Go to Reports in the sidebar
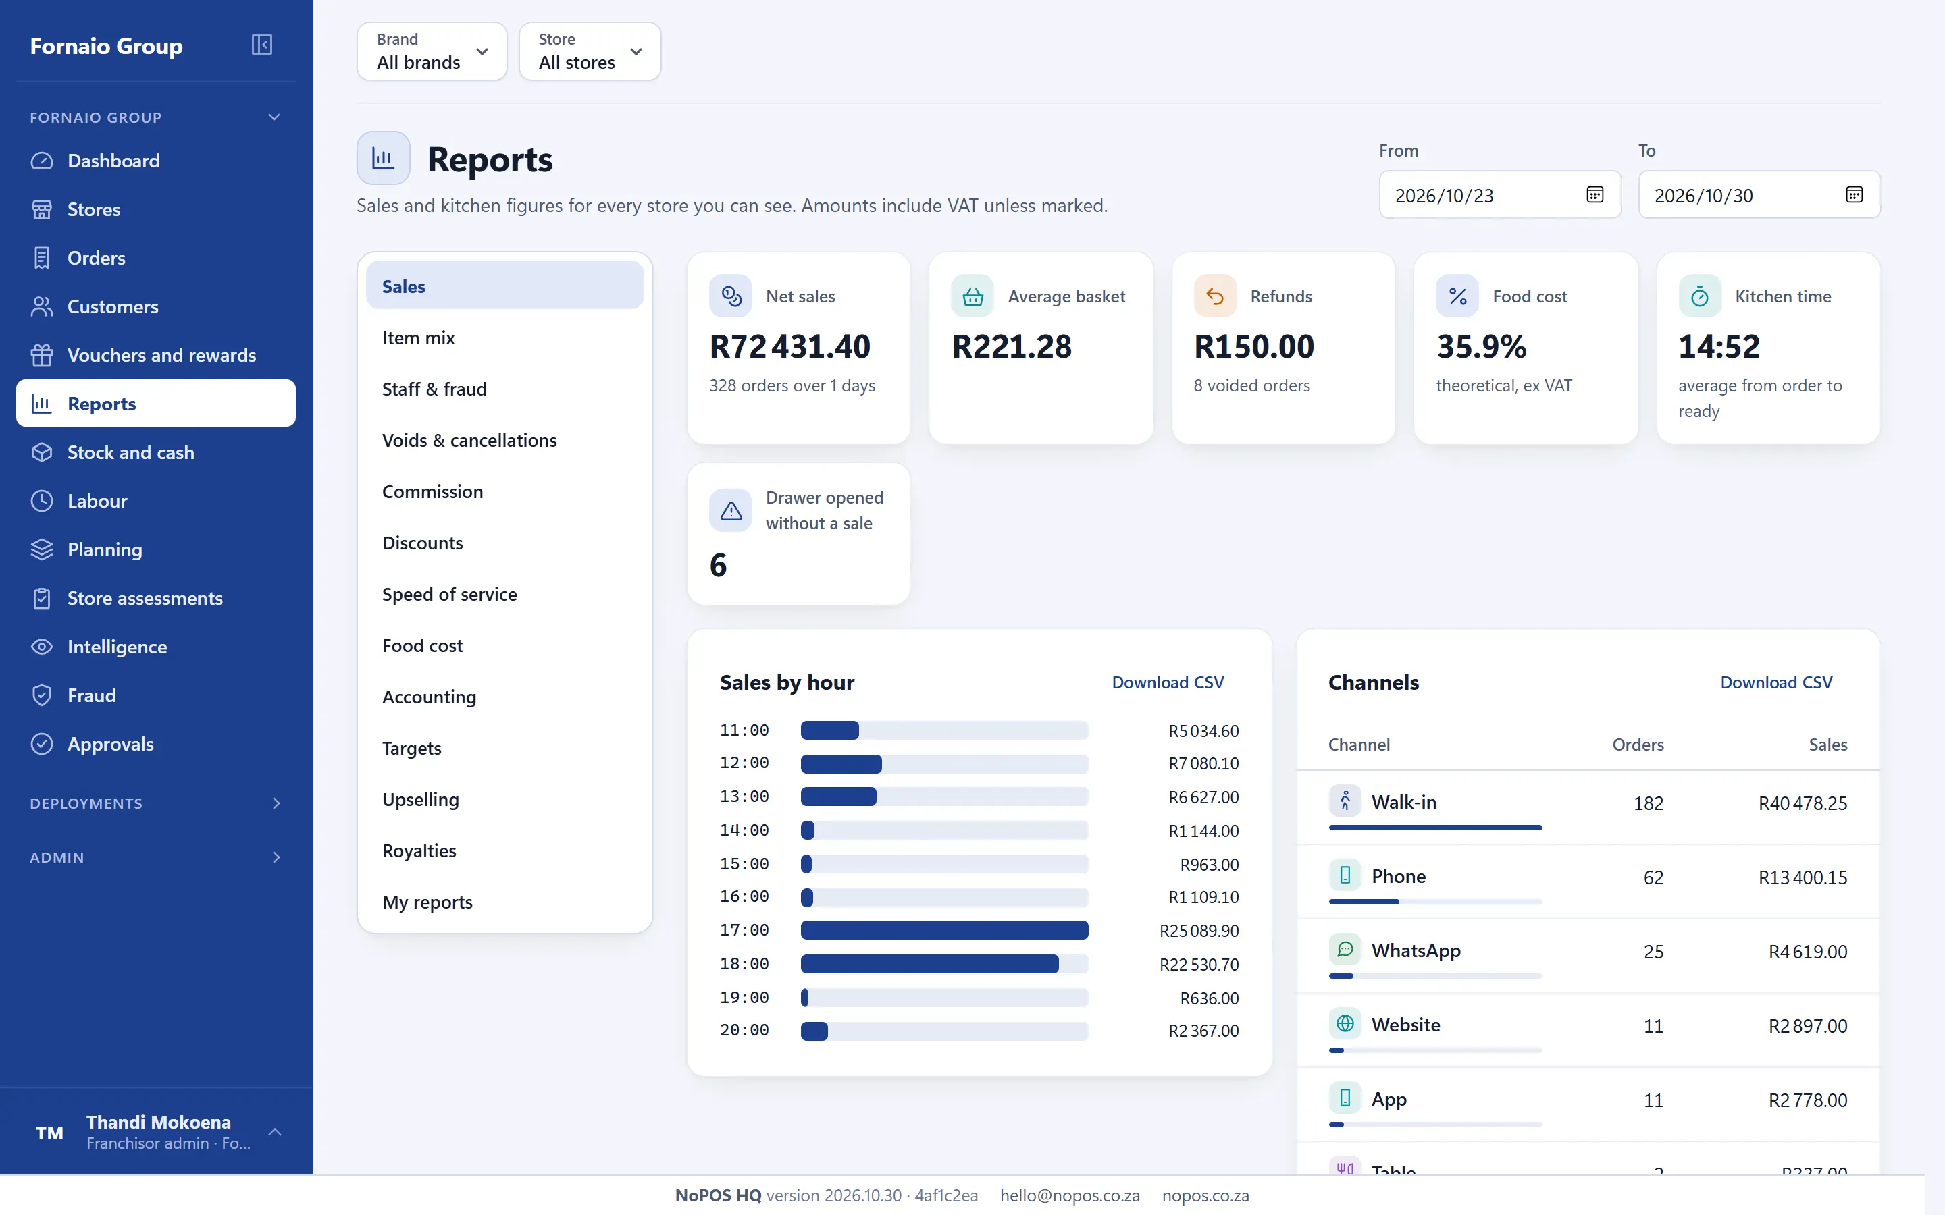Viewport: 1945px width, 1215px height. coord(156,404)
